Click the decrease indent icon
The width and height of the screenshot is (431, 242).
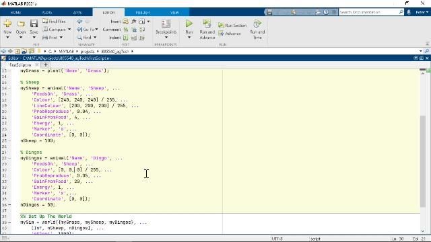click(142, 38)
